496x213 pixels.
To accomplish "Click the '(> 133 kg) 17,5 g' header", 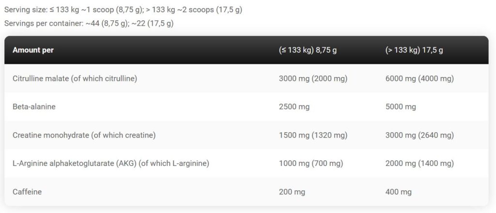I will click(x=414, y=50).
